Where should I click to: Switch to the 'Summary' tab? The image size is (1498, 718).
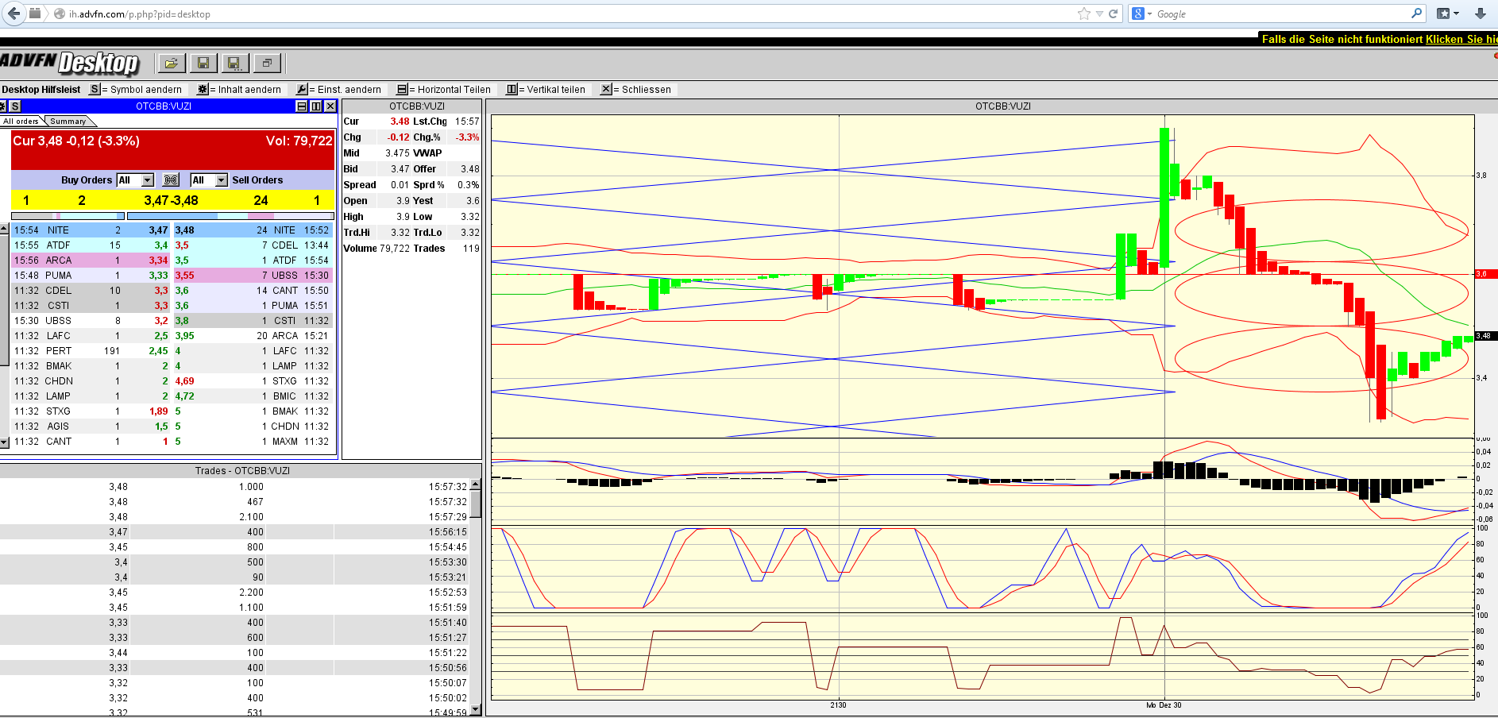(x=68, y=122)
